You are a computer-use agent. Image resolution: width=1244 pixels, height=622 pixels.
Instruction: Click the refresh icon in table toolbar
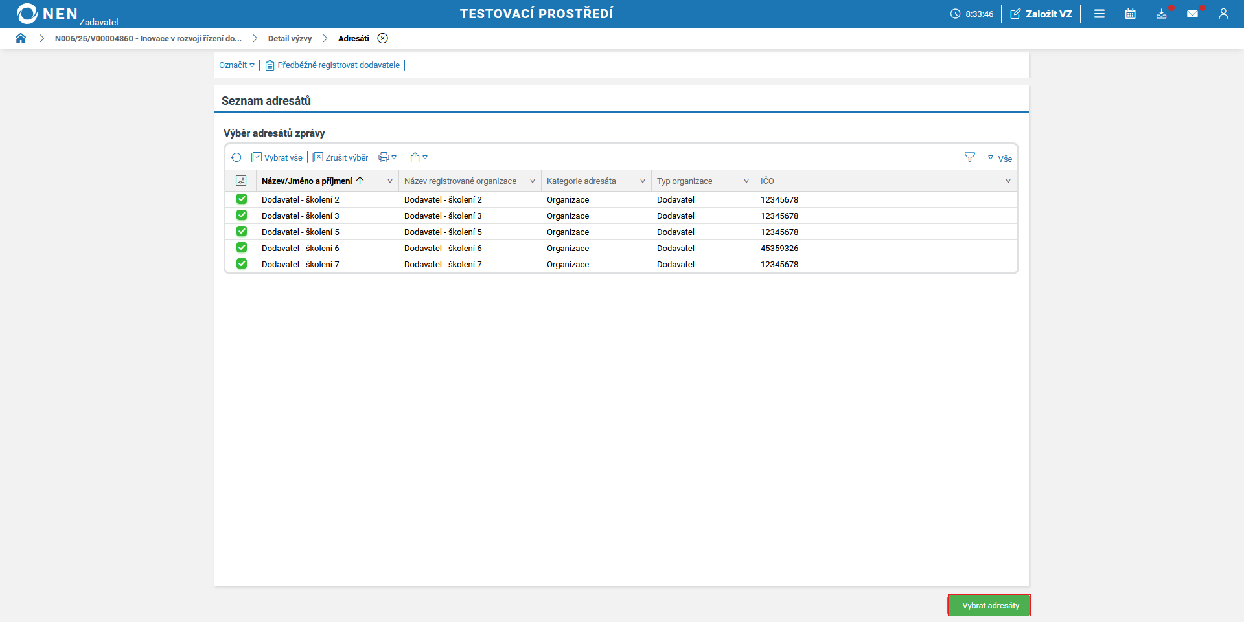[236, 157]
